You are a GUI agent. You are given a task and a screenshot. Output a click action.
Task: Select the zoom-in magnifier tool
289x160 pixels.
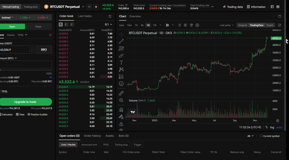(x=121, y=100)
